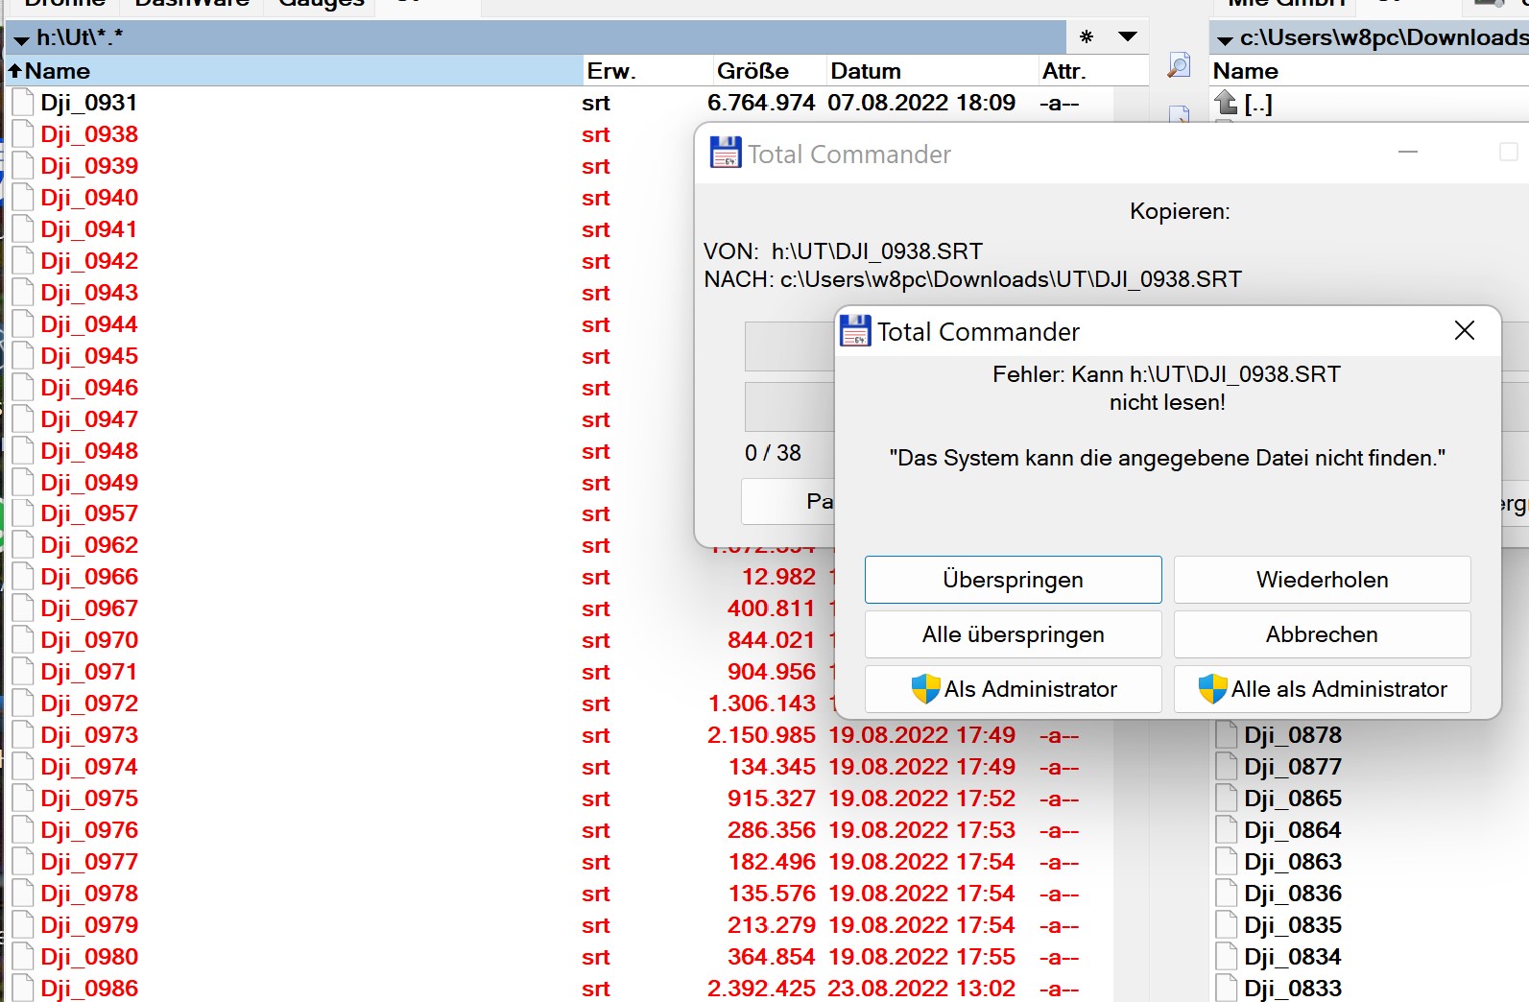Select the file Dji_0970 in left panel
The width and height of the screenshot is (1529, 1002).
(x=89, y=640)
